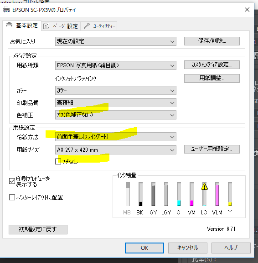
Task: Open the 色補正 dropdown
Action: coord(116,115)
